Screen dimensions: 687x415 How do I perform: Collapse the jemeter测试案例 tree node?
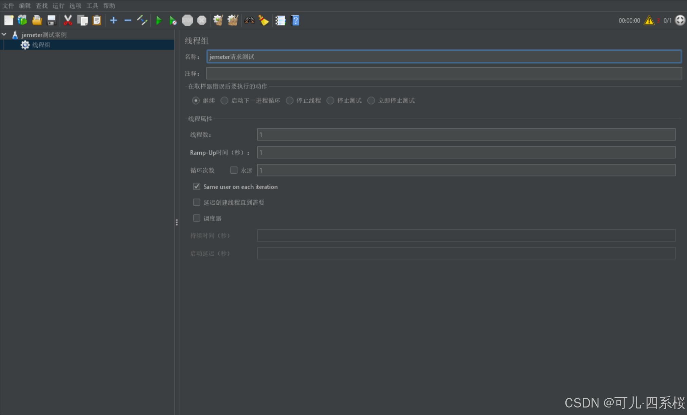[4, 35]
